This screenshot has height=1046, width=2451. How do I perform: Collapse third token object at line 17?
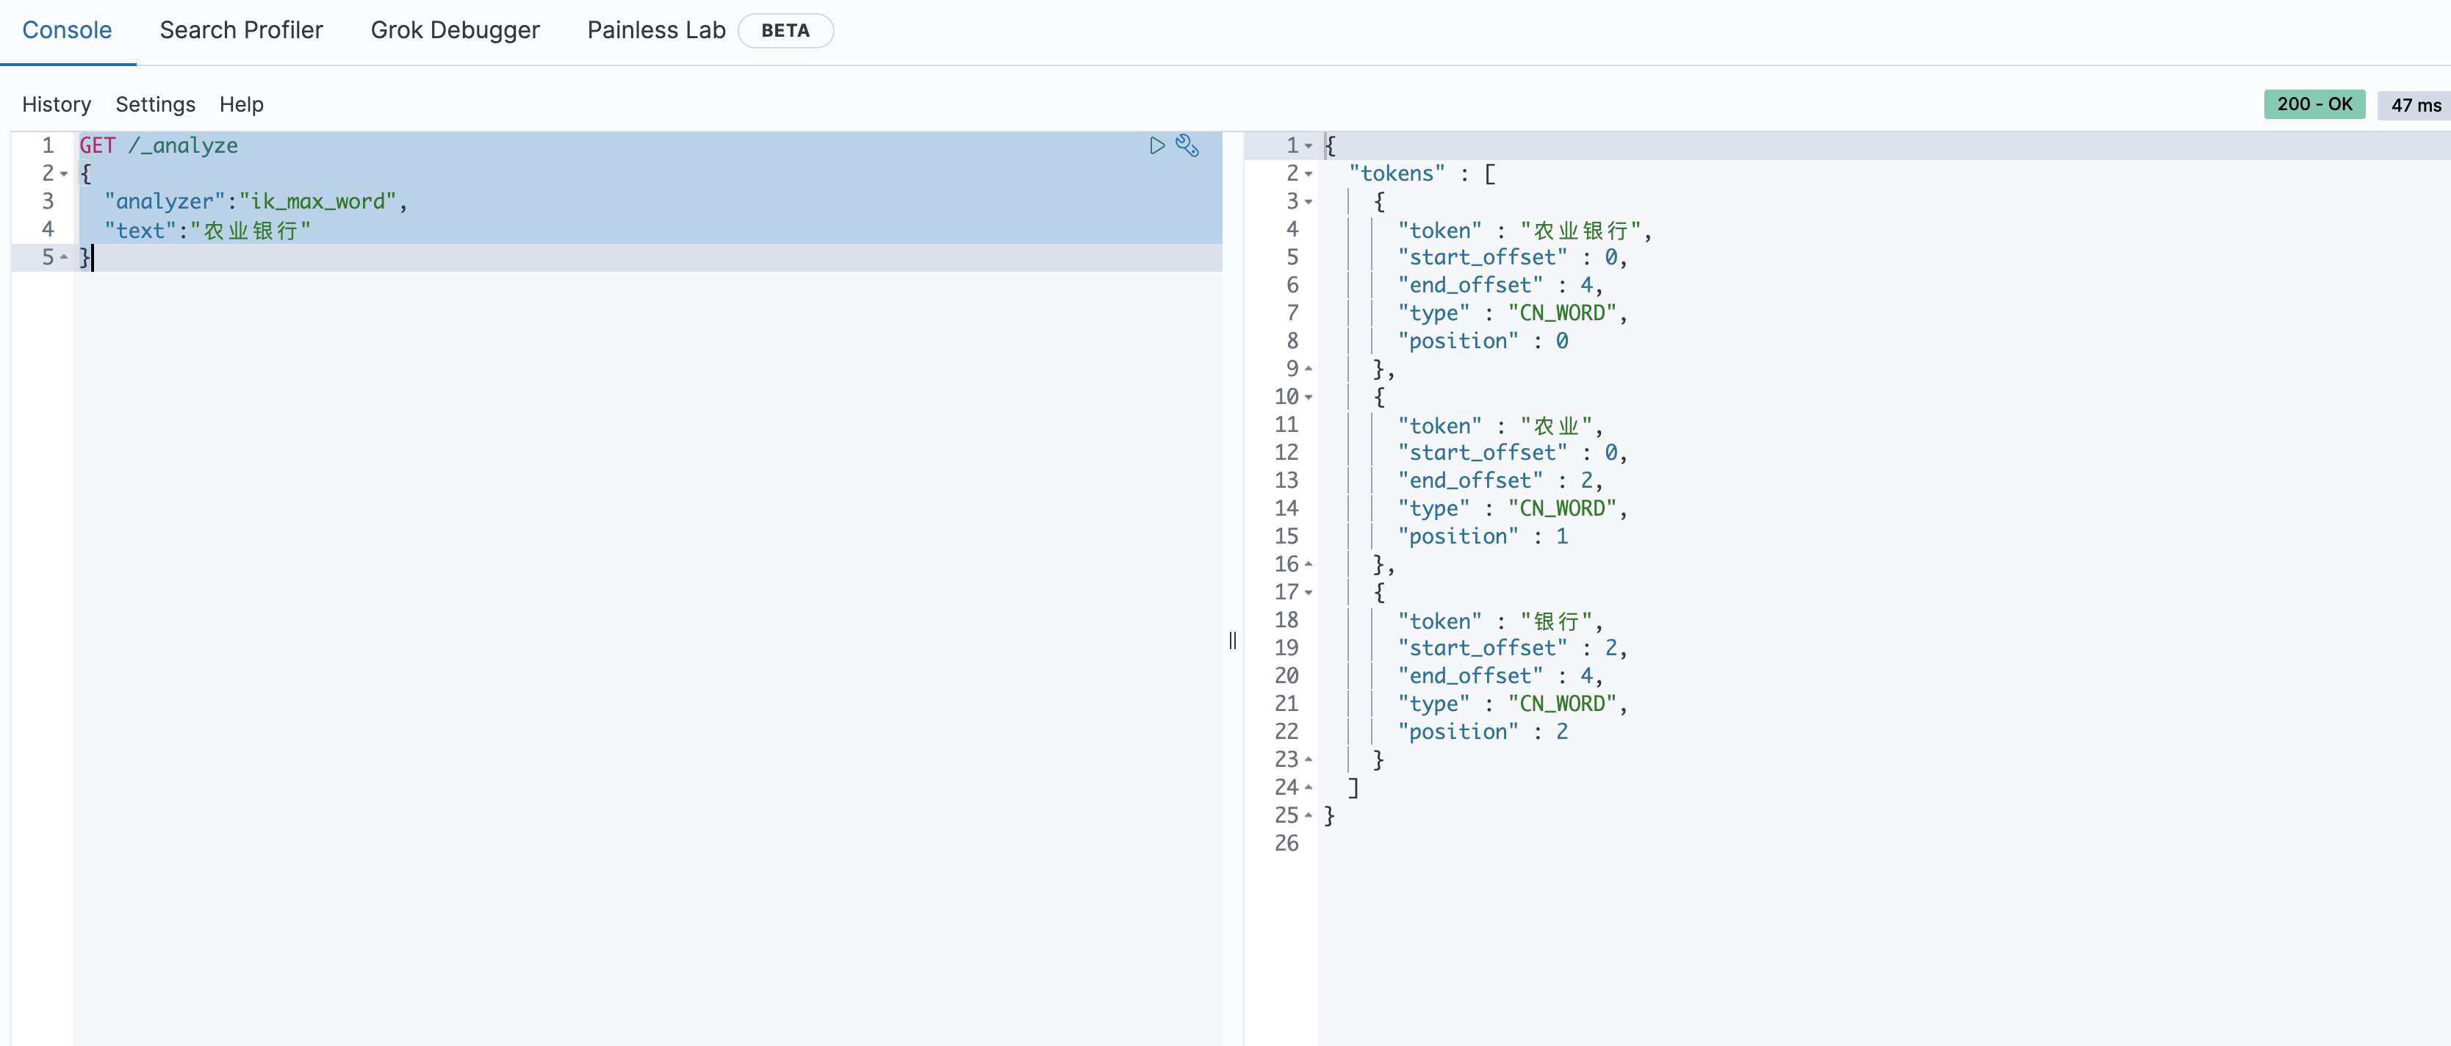click(1309, 593)
